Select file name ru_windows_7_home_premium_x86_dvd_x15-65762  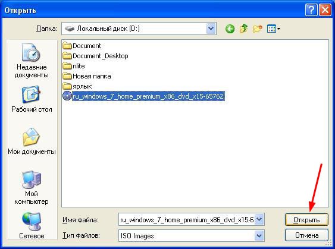(148, 96)
